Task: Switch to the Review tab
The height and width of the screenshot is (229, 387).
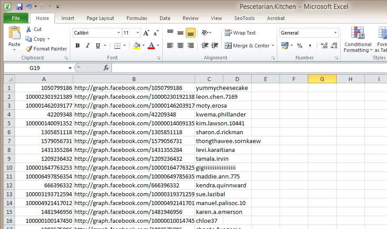Action: pos(191,18)
